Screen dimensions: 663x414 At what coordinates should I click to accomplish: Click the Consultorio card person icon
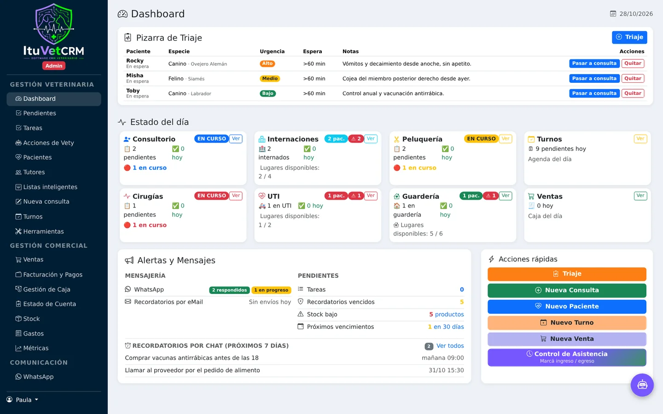[127, 139]
